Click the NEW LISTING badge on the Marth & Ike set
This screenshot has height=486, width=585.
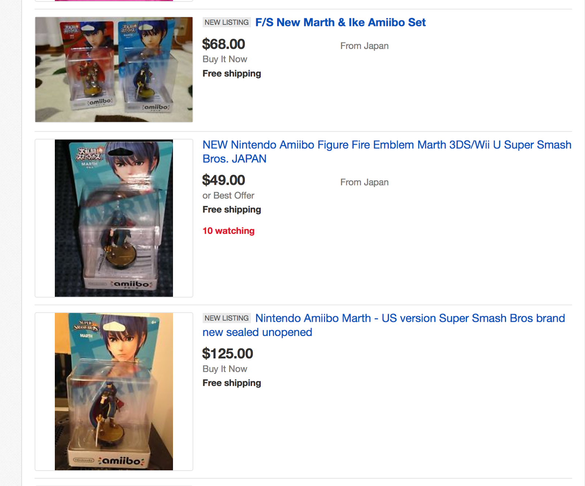pyautogui.click(x=227, y=22)
